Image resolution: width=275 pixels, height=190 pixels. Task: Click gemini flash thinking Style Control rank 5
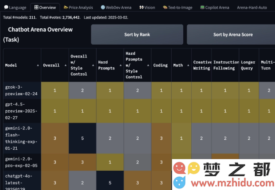click(x=82, y=138)
